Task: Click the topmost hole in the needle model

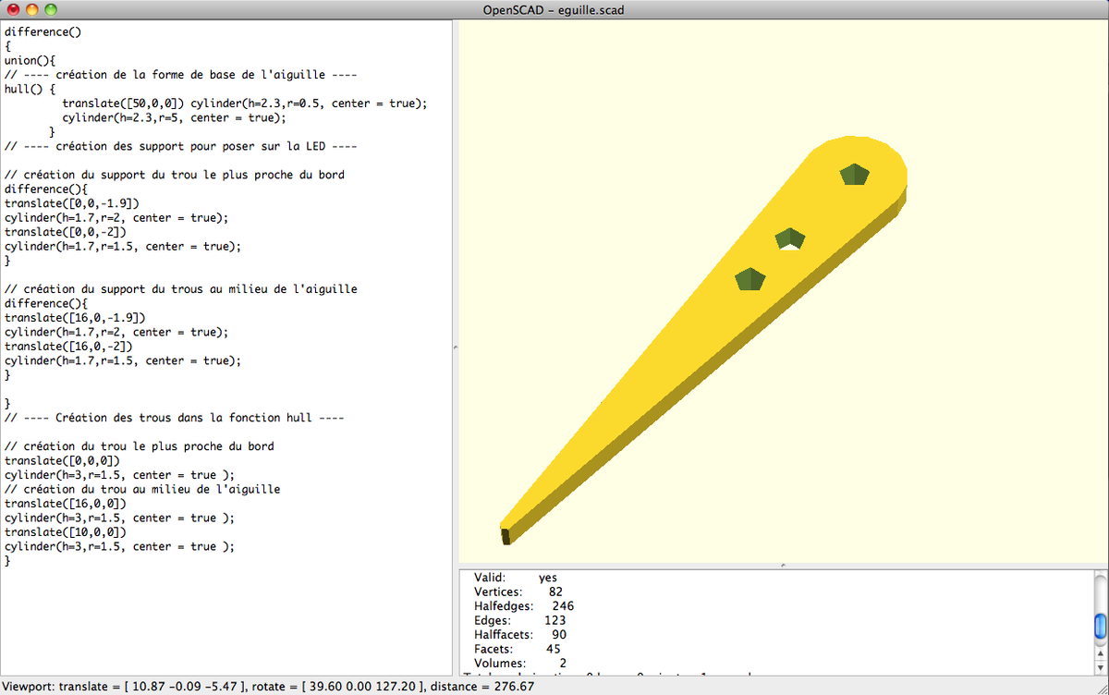Action: (x=855, y=174)
